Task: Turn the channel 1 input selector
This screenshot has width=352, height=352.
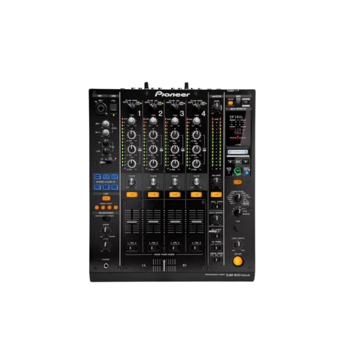Action: [x=131, y=106]
